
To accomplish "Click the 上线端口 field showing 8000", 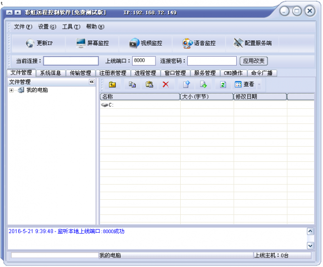I will coord(144,61).
